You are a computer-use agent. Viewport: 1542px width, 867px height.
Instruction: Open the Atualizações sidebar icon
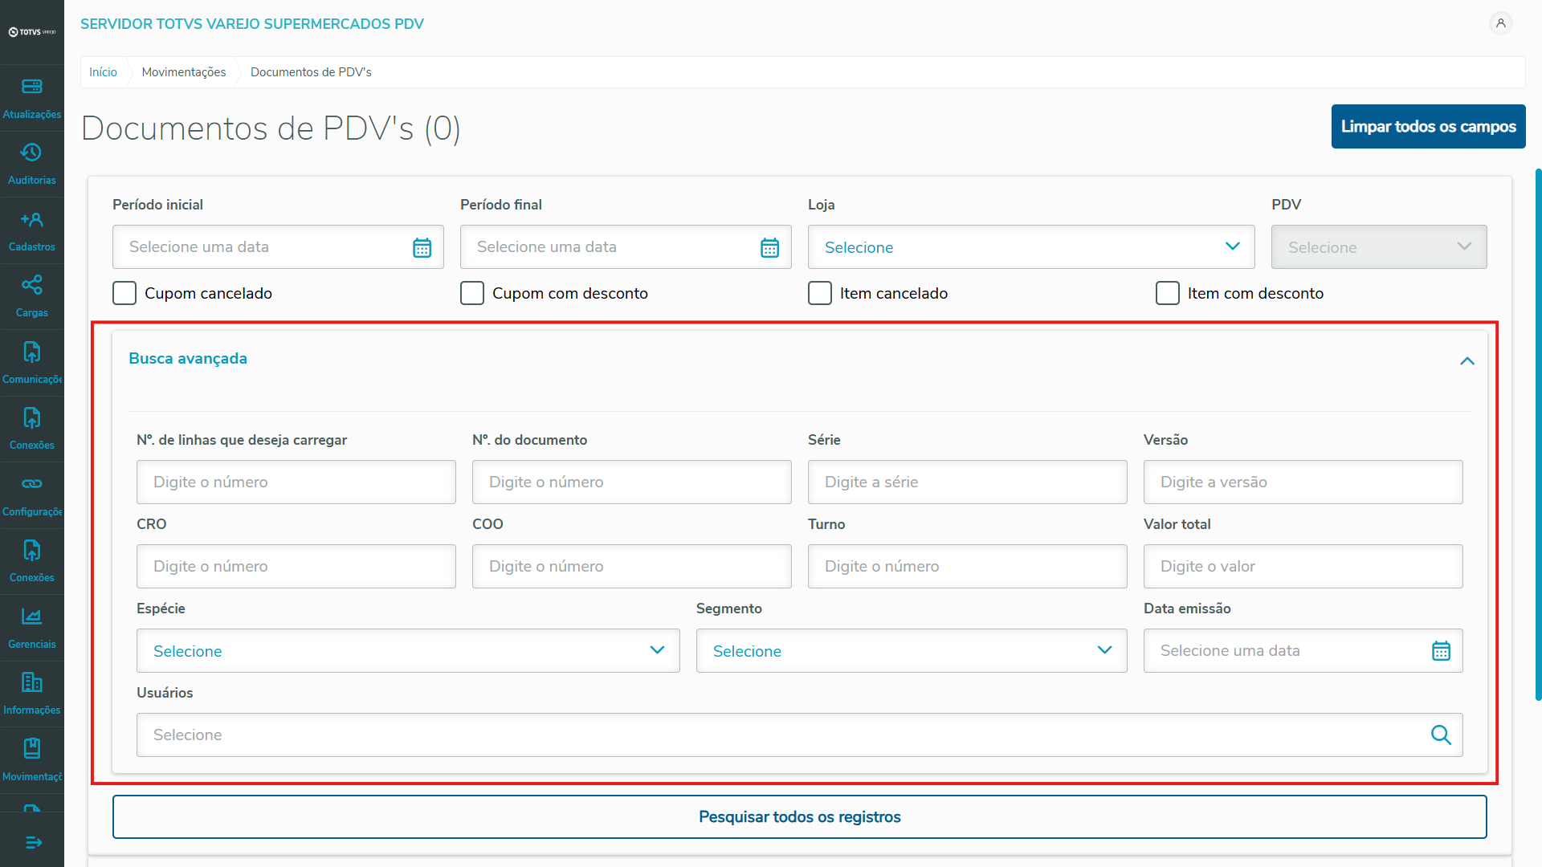pyautogui.click(x=32, y=87)
